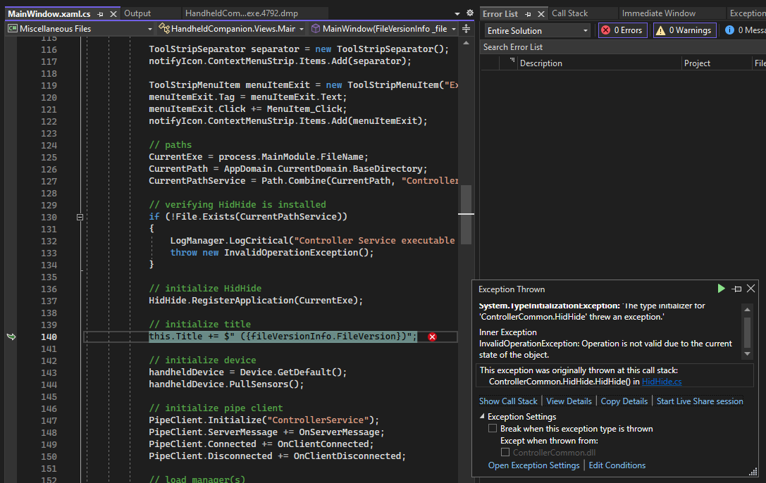Click the split editor icon beside member dropdown
This screenshot has height=483, width=766.
tap(466, 29)
